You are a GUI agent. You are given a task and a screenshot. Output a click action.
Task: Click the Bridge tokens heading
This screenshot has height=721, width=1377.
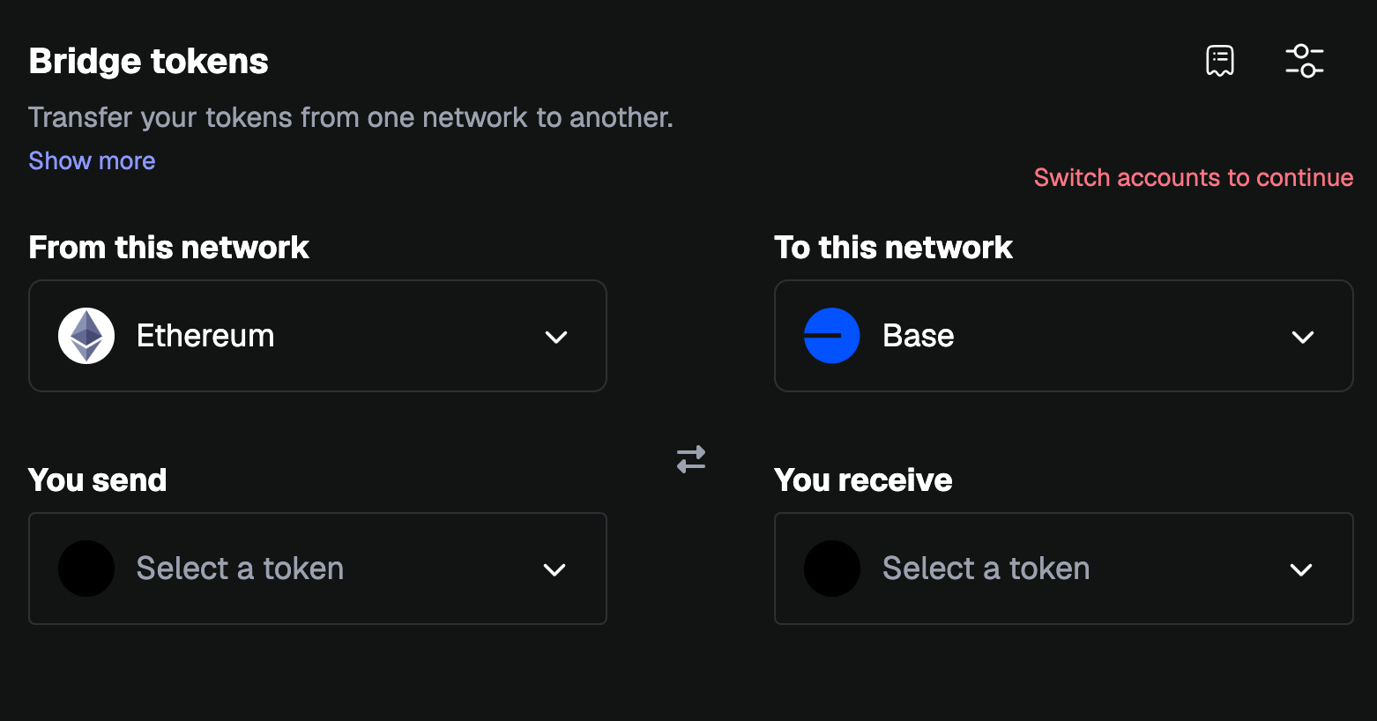coord(148,62)
